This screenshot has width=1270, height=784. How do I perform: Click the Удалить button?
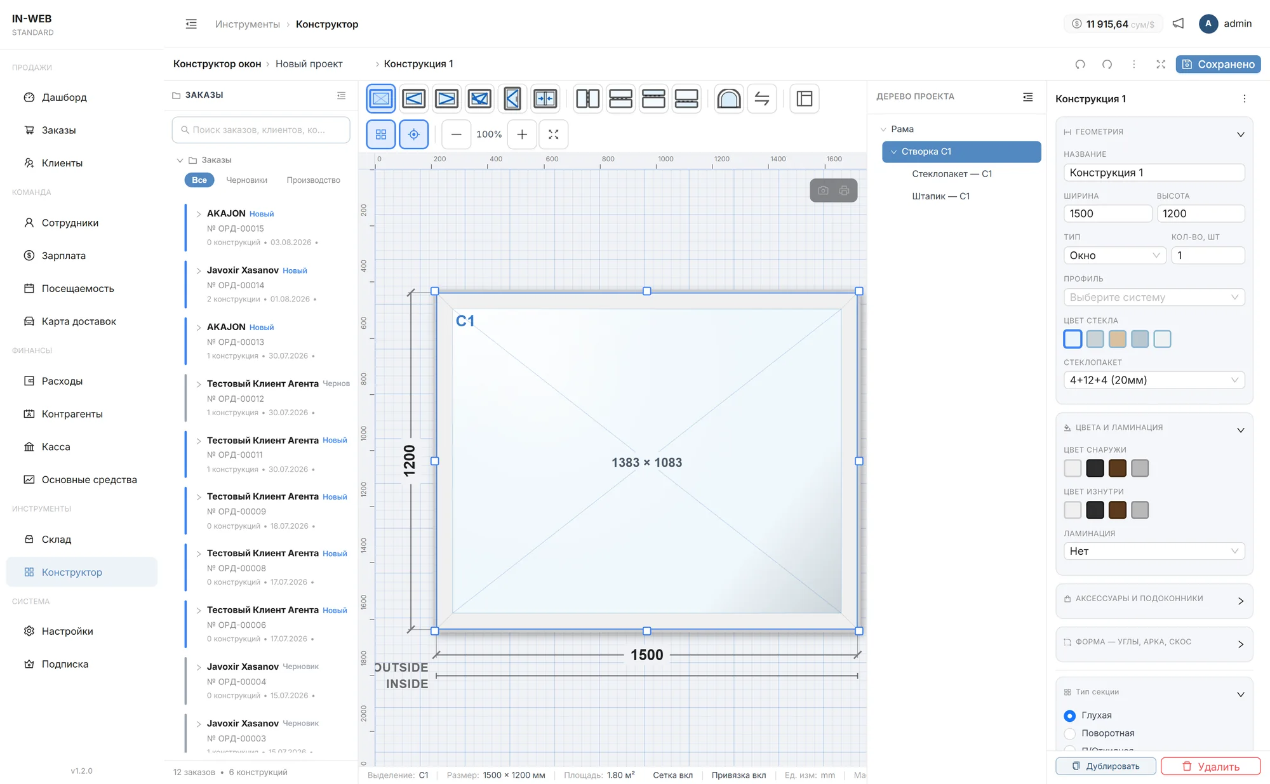point(1210,766)
